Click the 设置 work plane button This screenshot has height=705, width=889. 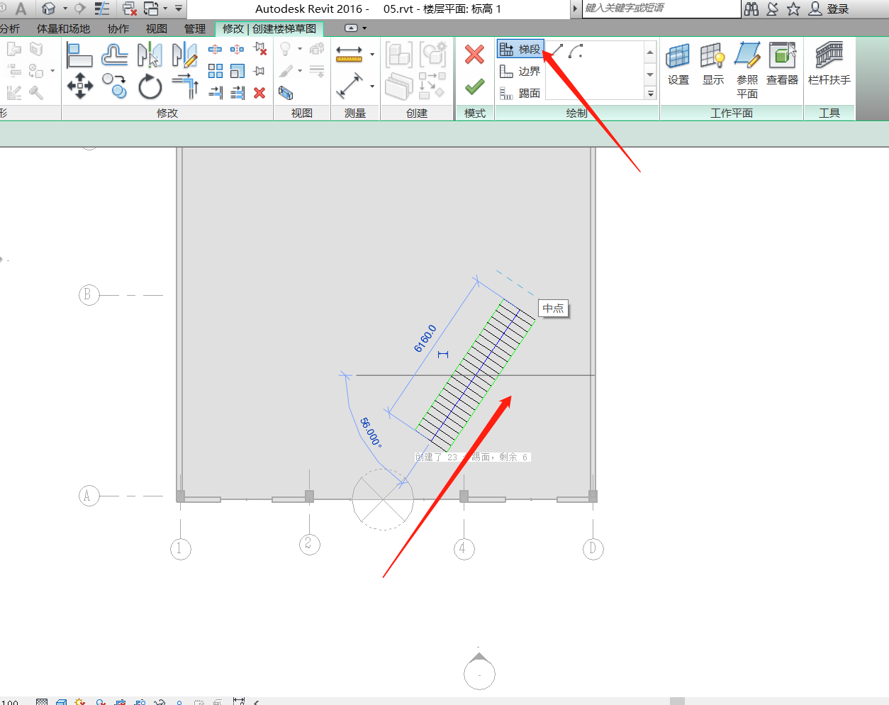coord(678,64)
